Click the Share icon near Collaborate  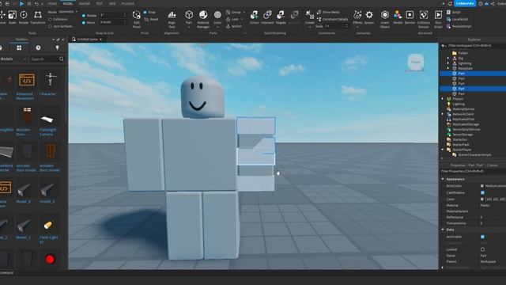(493, 3)
